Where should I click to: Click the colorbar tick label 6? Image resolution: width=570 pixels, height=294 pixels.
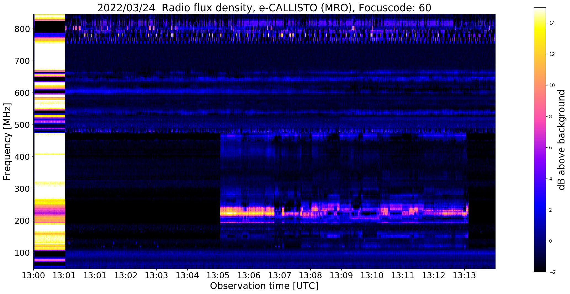point(551,148)
